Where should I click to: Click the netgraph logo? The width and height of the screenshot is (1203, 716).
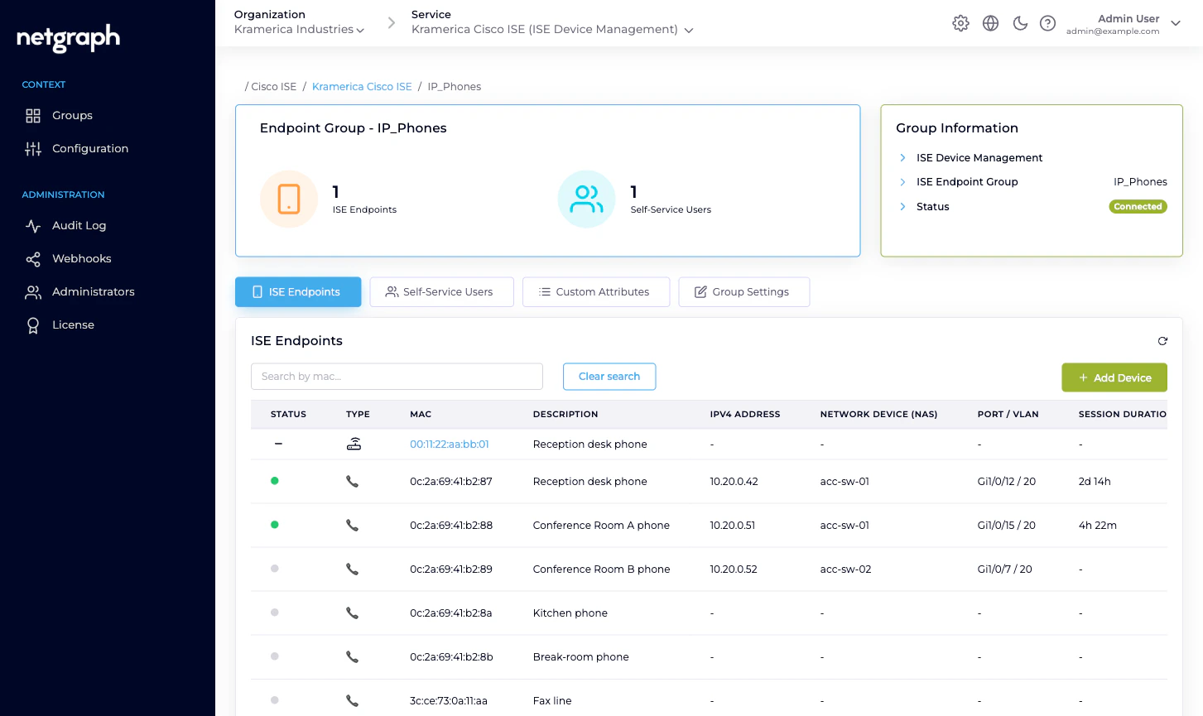point(69,38)
